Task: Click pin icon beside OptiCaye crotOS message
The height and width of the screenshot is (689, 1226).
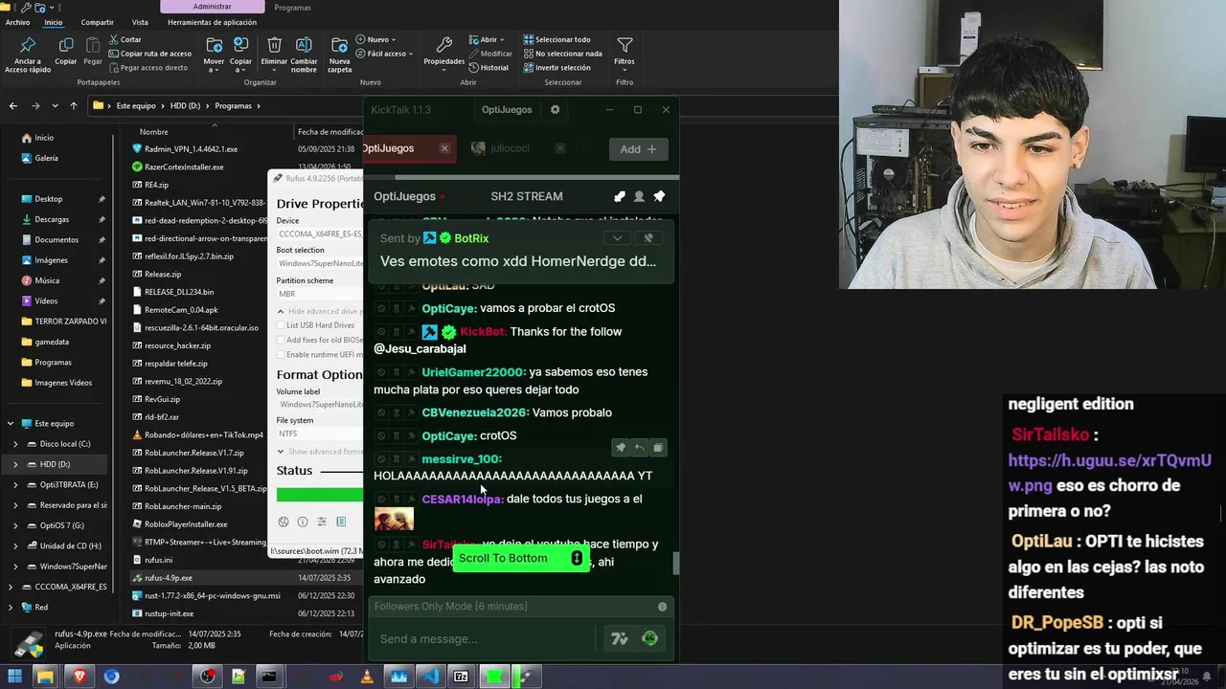Action: click(x=621, y=448)
